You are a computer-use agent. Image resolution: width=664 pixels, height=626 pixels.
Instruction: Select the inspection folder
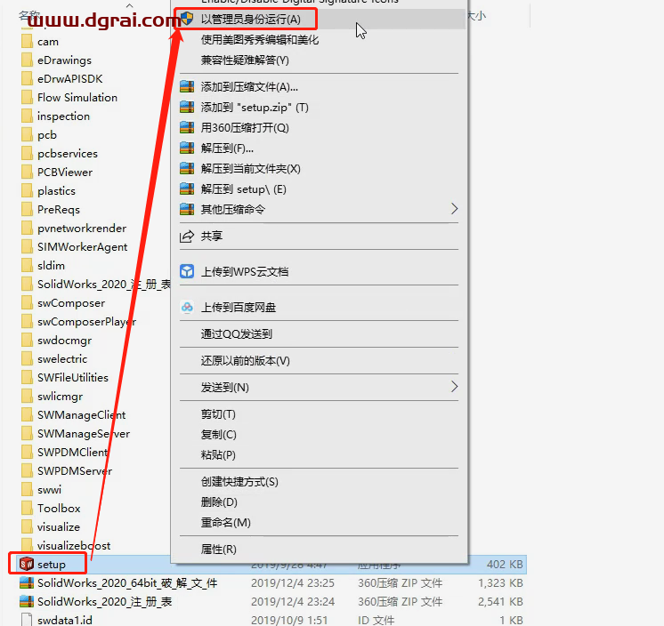tap(63, 116)
